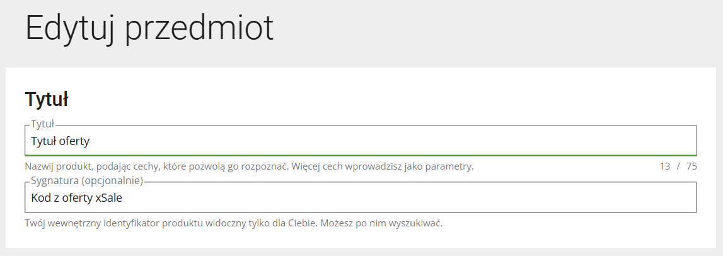Click the maximum character limit "75"
The image size is (723, 256).
(x=691, y=166)
